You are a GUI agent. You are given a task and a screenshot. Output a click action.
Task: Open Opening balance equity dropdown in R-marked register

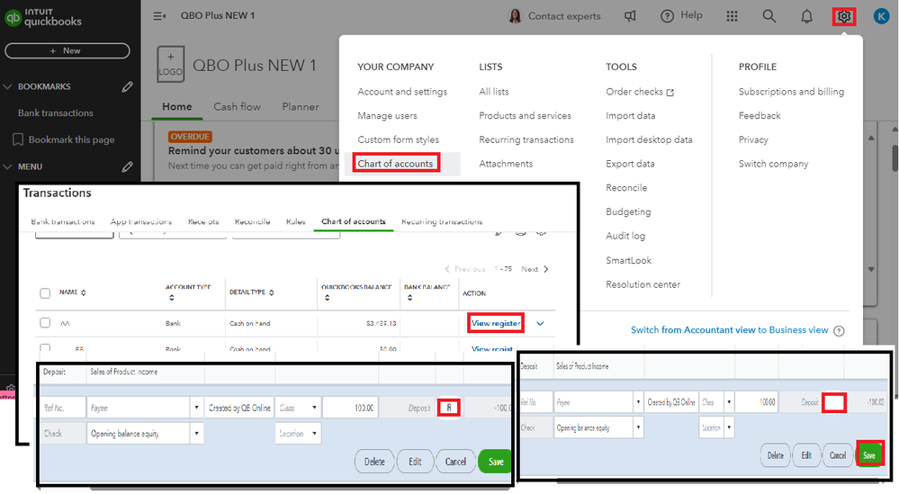click(x=196, y=433)
